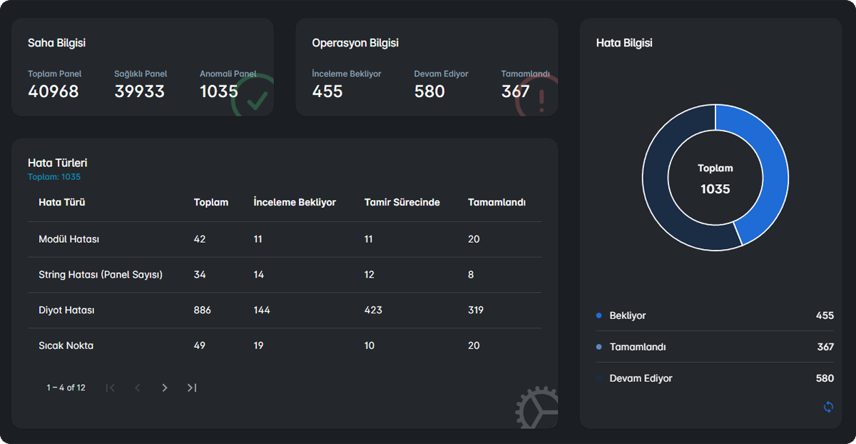This screenshot has width=856, height=444.
Task: Click the gear icon in Hata Türleri card
Action: click(x=537, y=408)
